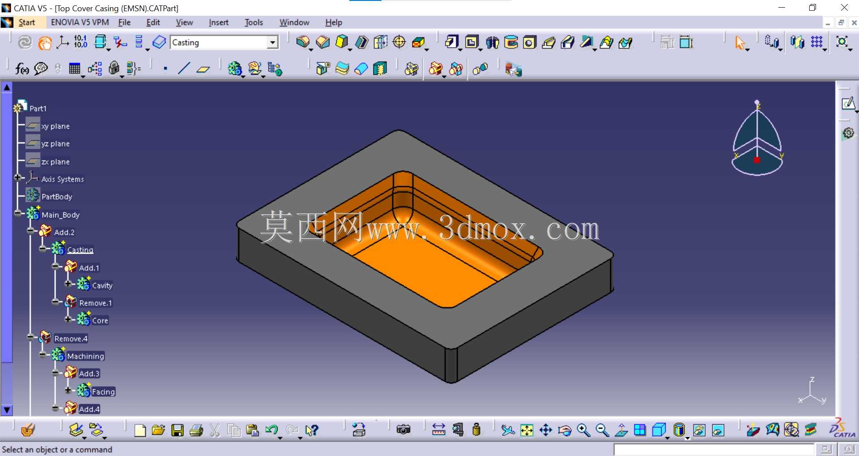Click the Zoom In magnifier
This screenshot has width=859, height=456.
[583, 430]
